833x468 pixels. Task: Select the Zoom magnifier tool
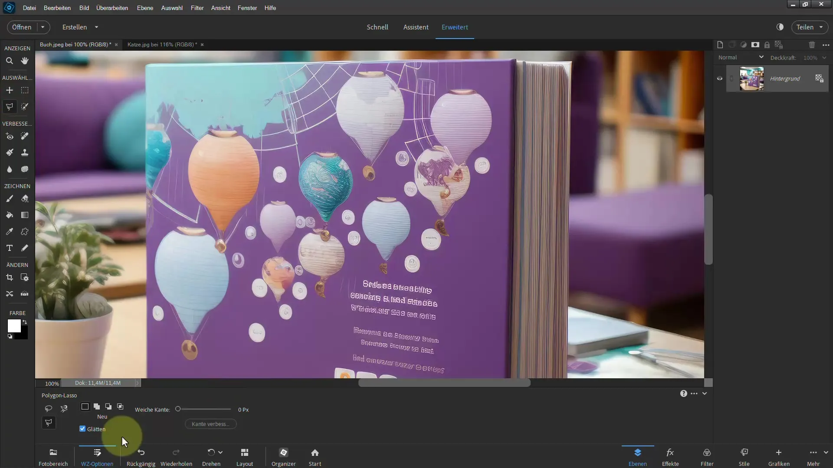click(9, 61)
